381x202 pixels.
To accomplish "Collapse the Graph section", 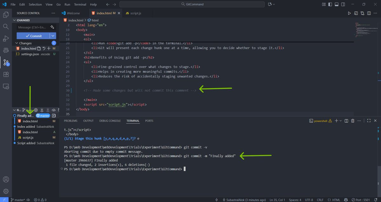I will [x=15, y=110].
